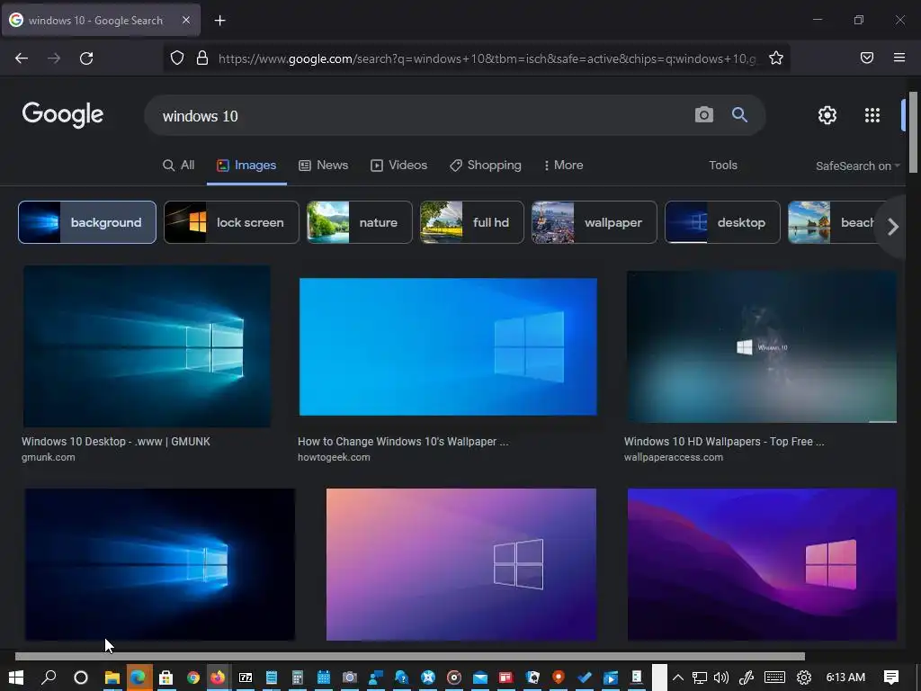Reload the current page
Viewport: 921px width, 691px height.
(x=86, y=58)
